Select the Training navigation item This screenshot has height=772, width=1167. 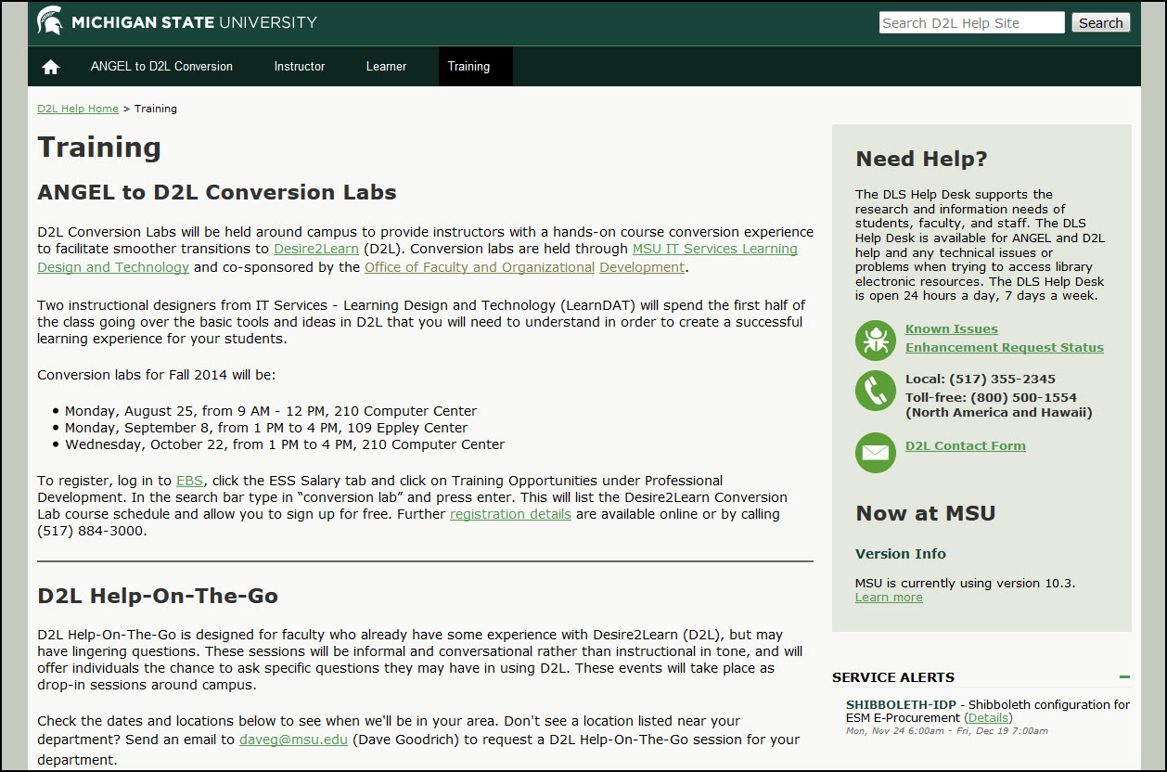coord(475,66)
